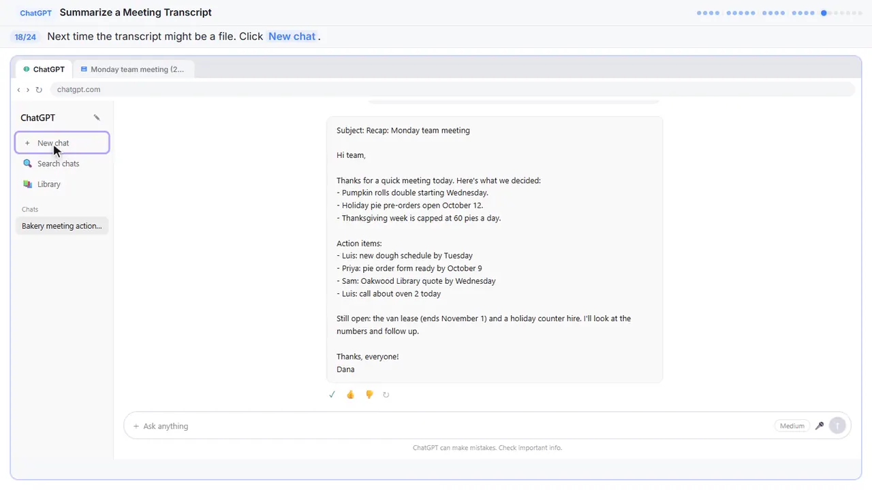Viewport: 872px width, 490px height.
Task: Click the chatgpt.com address bar
Action: point(452,89)
